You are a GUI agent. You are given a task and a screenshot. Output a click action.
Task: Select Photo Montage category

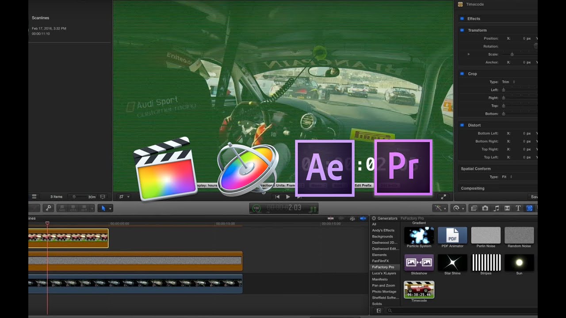[384, 291]
